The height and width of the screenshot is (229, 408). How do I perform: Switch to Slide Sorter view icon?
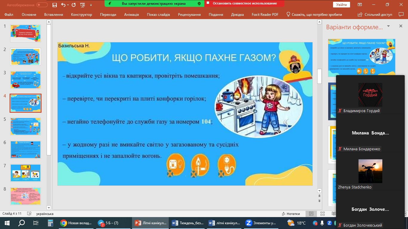click(323, 214)
